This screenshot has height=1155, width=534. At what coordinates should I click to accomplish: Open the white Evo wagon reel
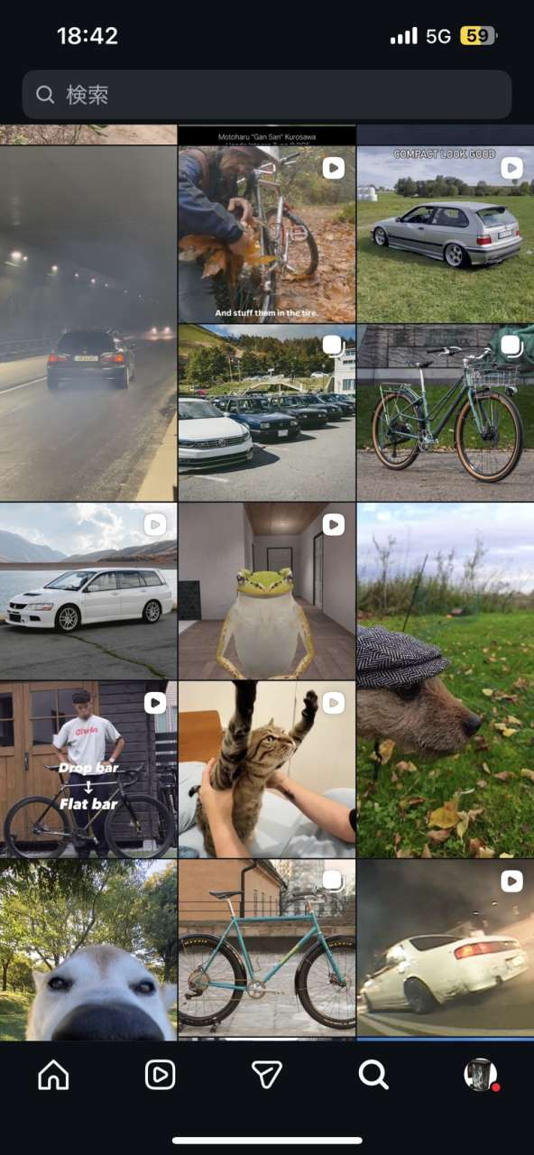(88, 591)
